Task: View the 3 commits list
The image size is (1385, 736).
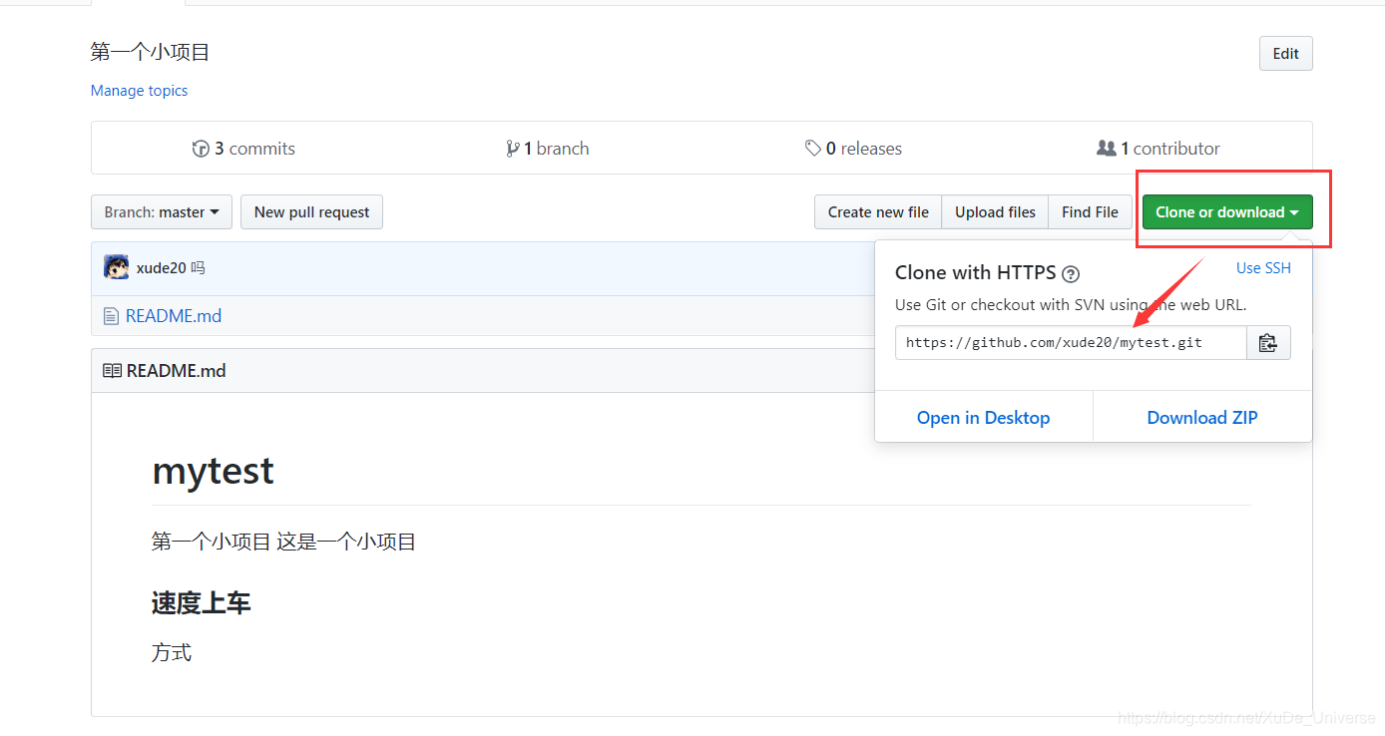Action: [244, 149]
